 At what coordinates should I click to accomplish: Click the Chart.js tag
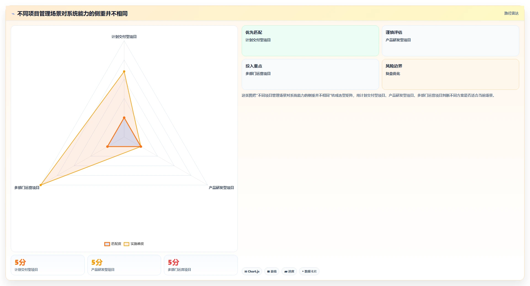[x=252, y=271]
